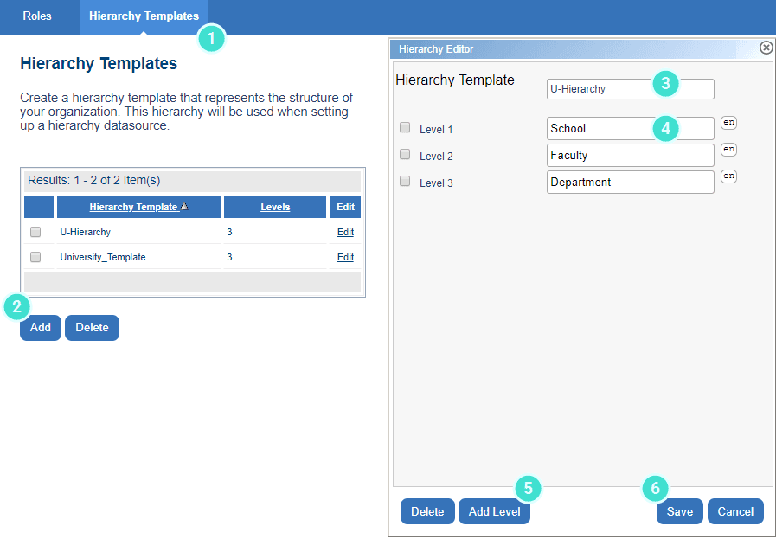776x539 pixels.
Task: Click the en language icon beside Level 1
Action: click(x=728, y=122)
